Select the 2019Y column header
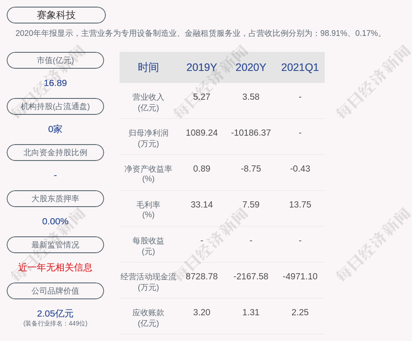The width and height of the screenshot is (412, 341). click(202, 67)
